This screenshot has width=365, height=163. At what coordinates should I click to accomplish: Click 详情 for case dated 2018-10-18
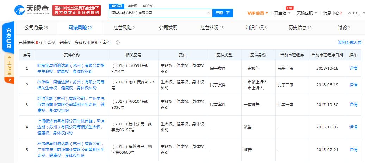pyautogui.click(x=353, y=68)
